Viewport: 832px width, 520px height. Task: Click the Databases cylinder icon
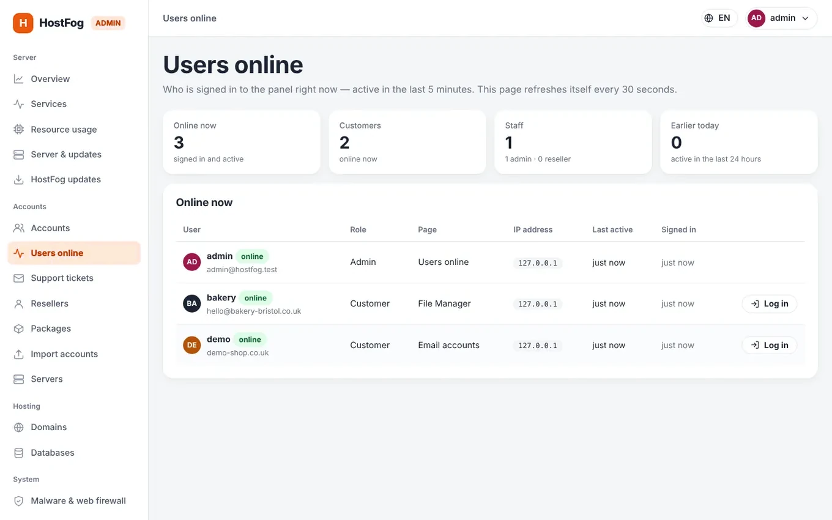click(x=19, y=453)
